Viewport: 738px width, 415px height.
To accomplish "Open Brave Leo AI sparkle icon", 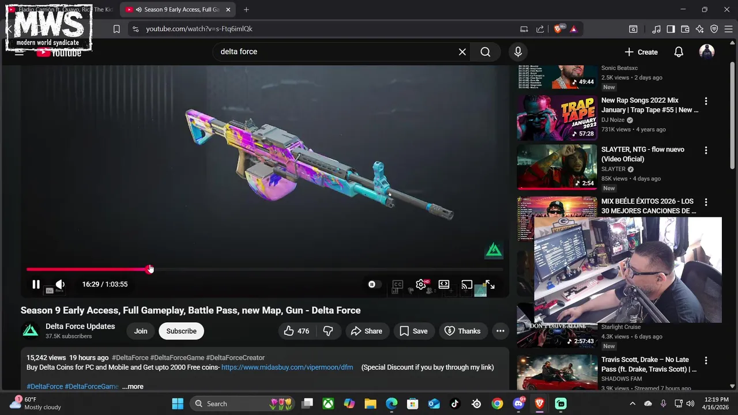I will pos(699,29).
